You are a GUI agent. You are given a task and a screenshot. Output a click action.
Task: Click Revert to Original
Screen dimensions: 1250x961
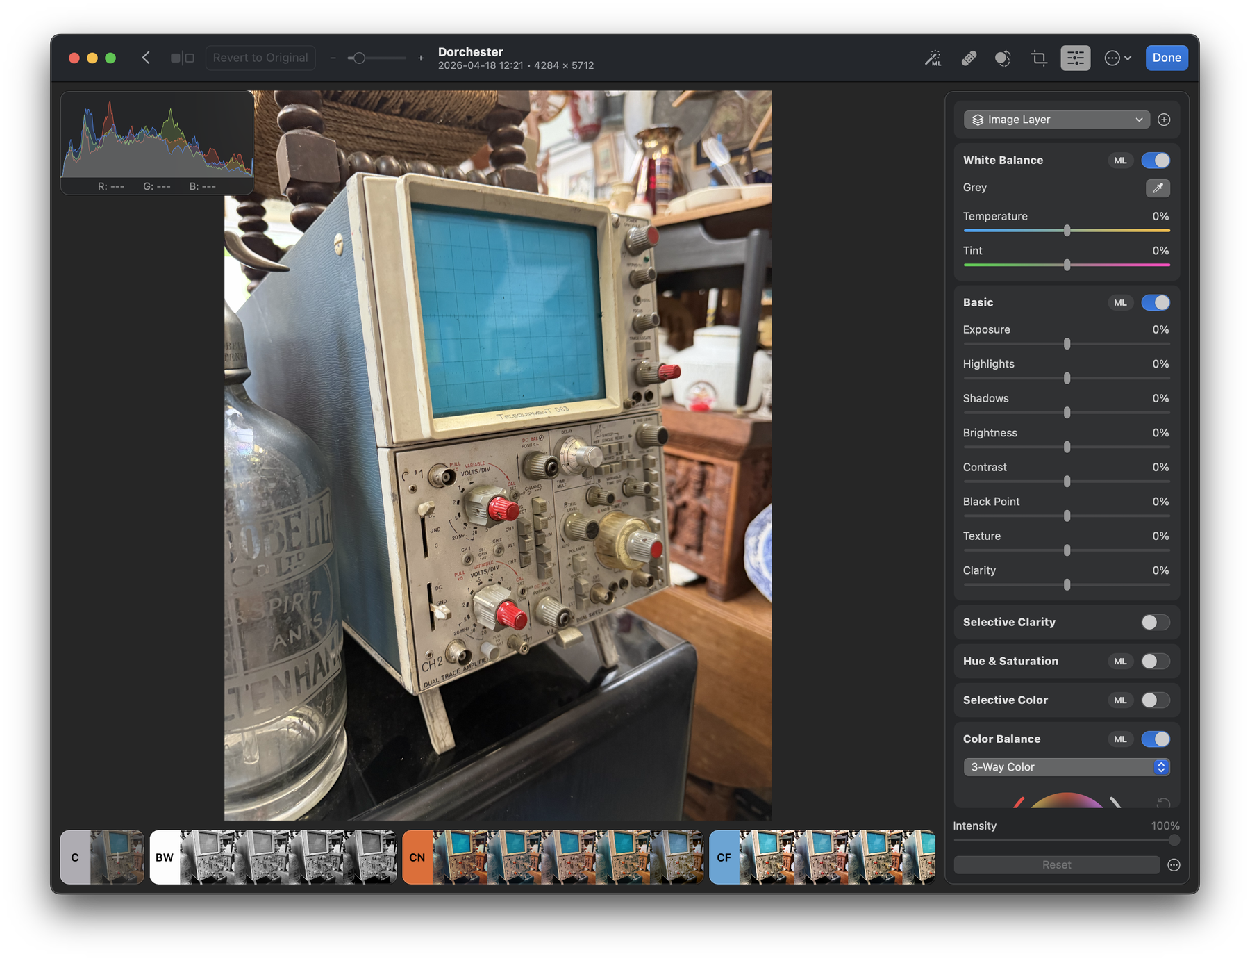click(x=260, y=58)
